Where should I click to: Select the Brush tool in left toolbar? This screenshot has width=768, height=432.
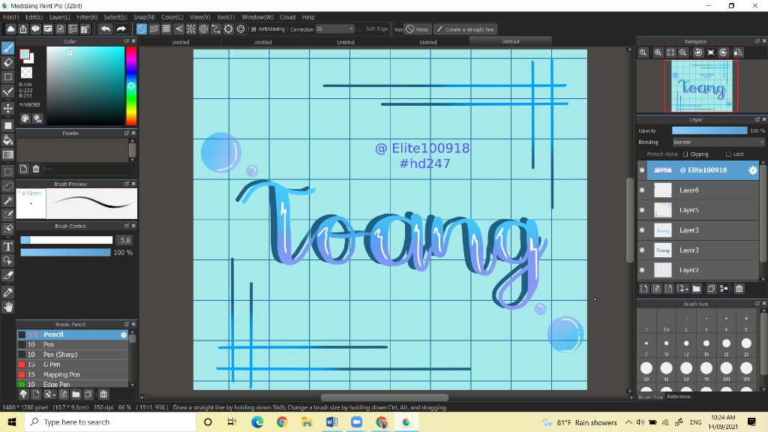7,47
